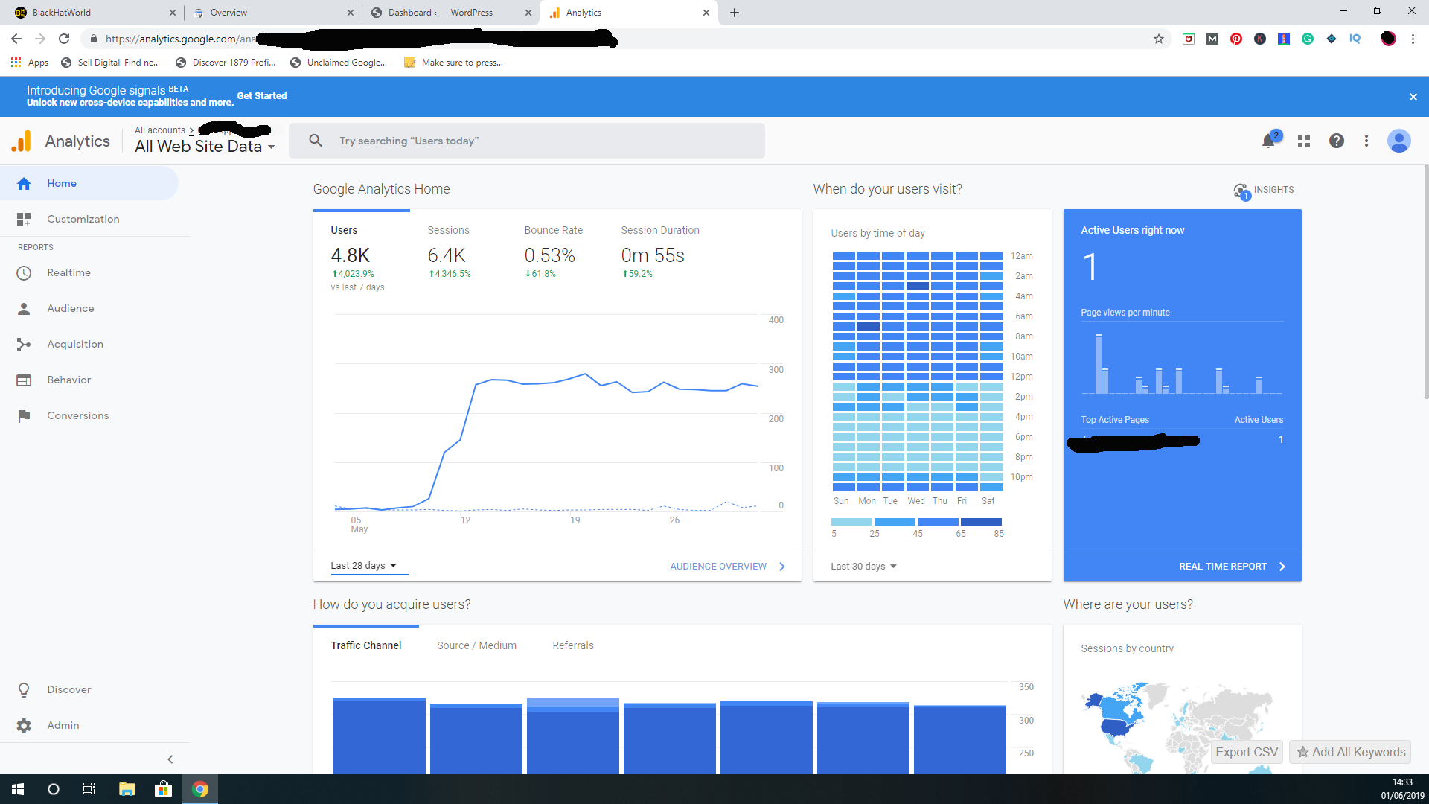Switch to the WordPress Dashboard tab
Viewport: 1429px width, 804px height.
450,13
